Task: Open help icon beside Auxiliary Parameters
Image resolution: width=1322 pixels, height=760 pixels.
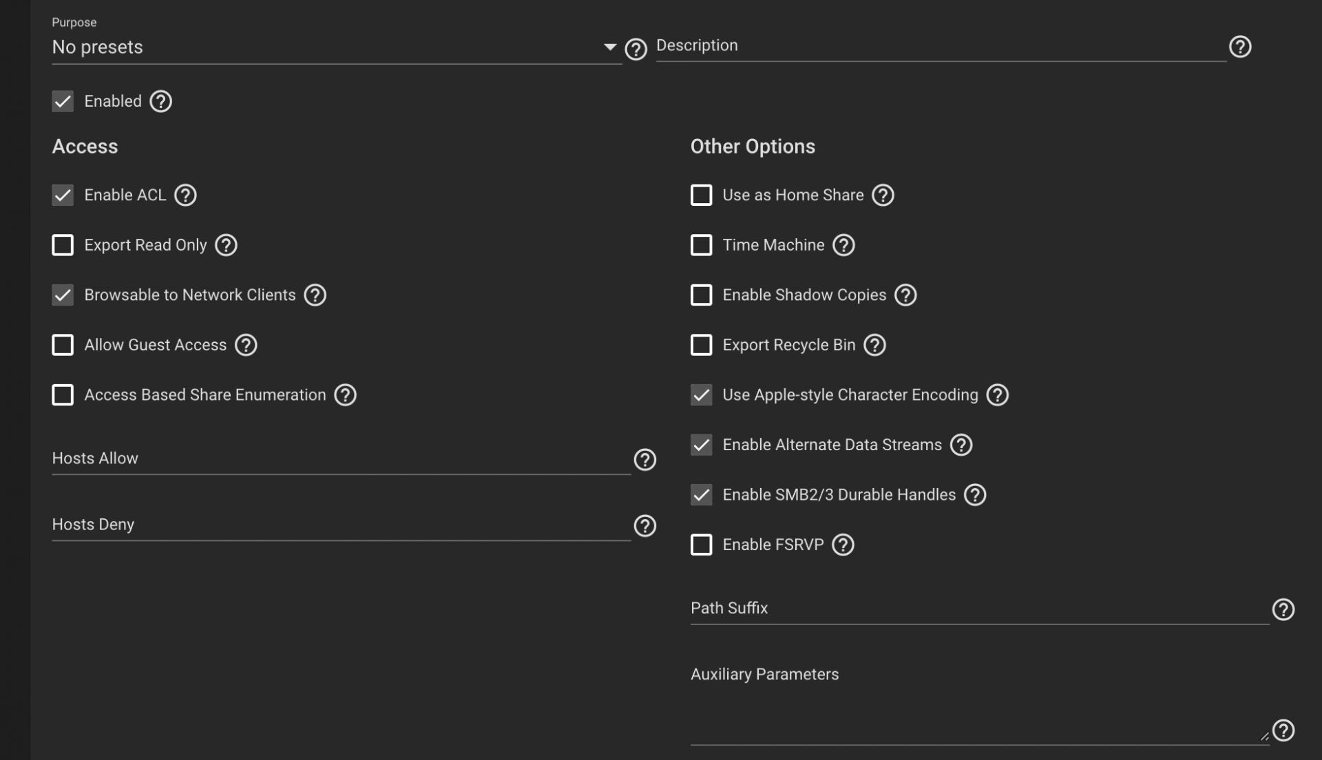Action: coord(1283,730)
